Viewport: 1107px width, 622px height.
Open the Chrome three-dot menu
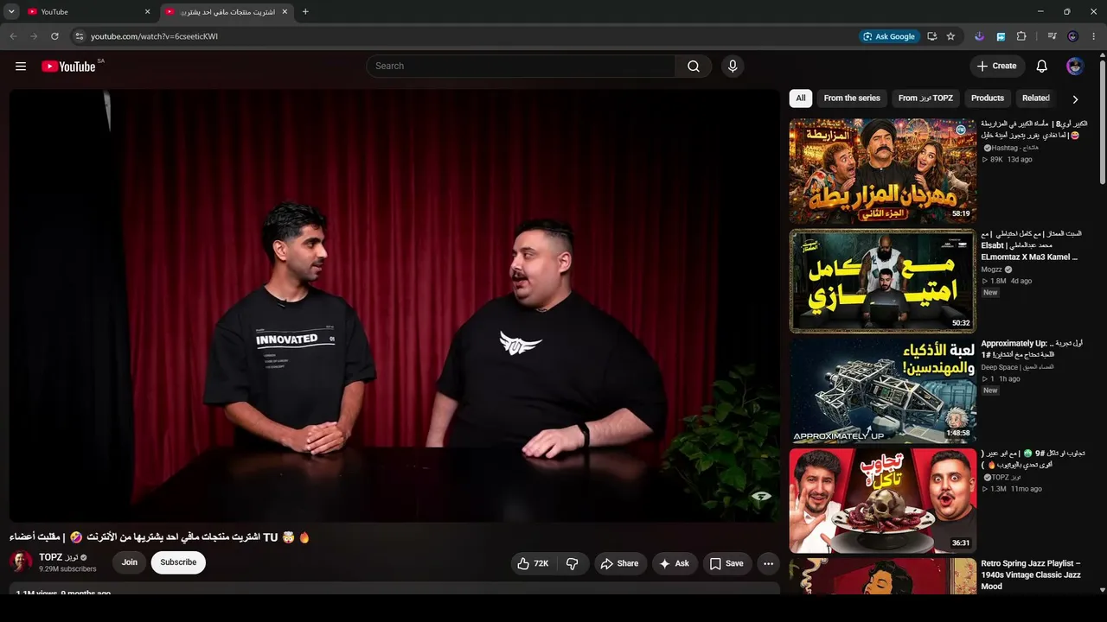(1094, 36)
